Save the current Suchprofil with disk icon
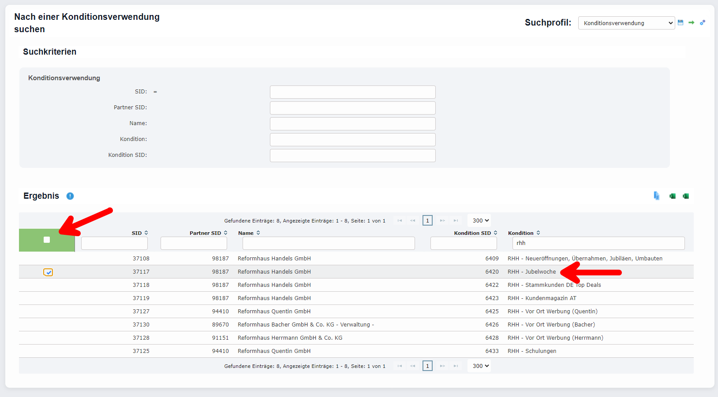This screenshot has width=718, height=397. 681,22
